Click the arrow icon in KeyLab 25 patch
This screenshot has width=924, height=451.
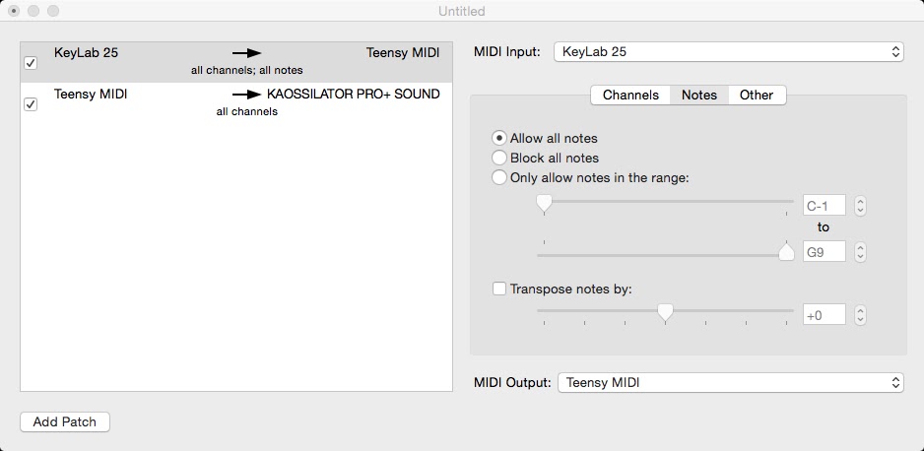(x=247, y=53)
